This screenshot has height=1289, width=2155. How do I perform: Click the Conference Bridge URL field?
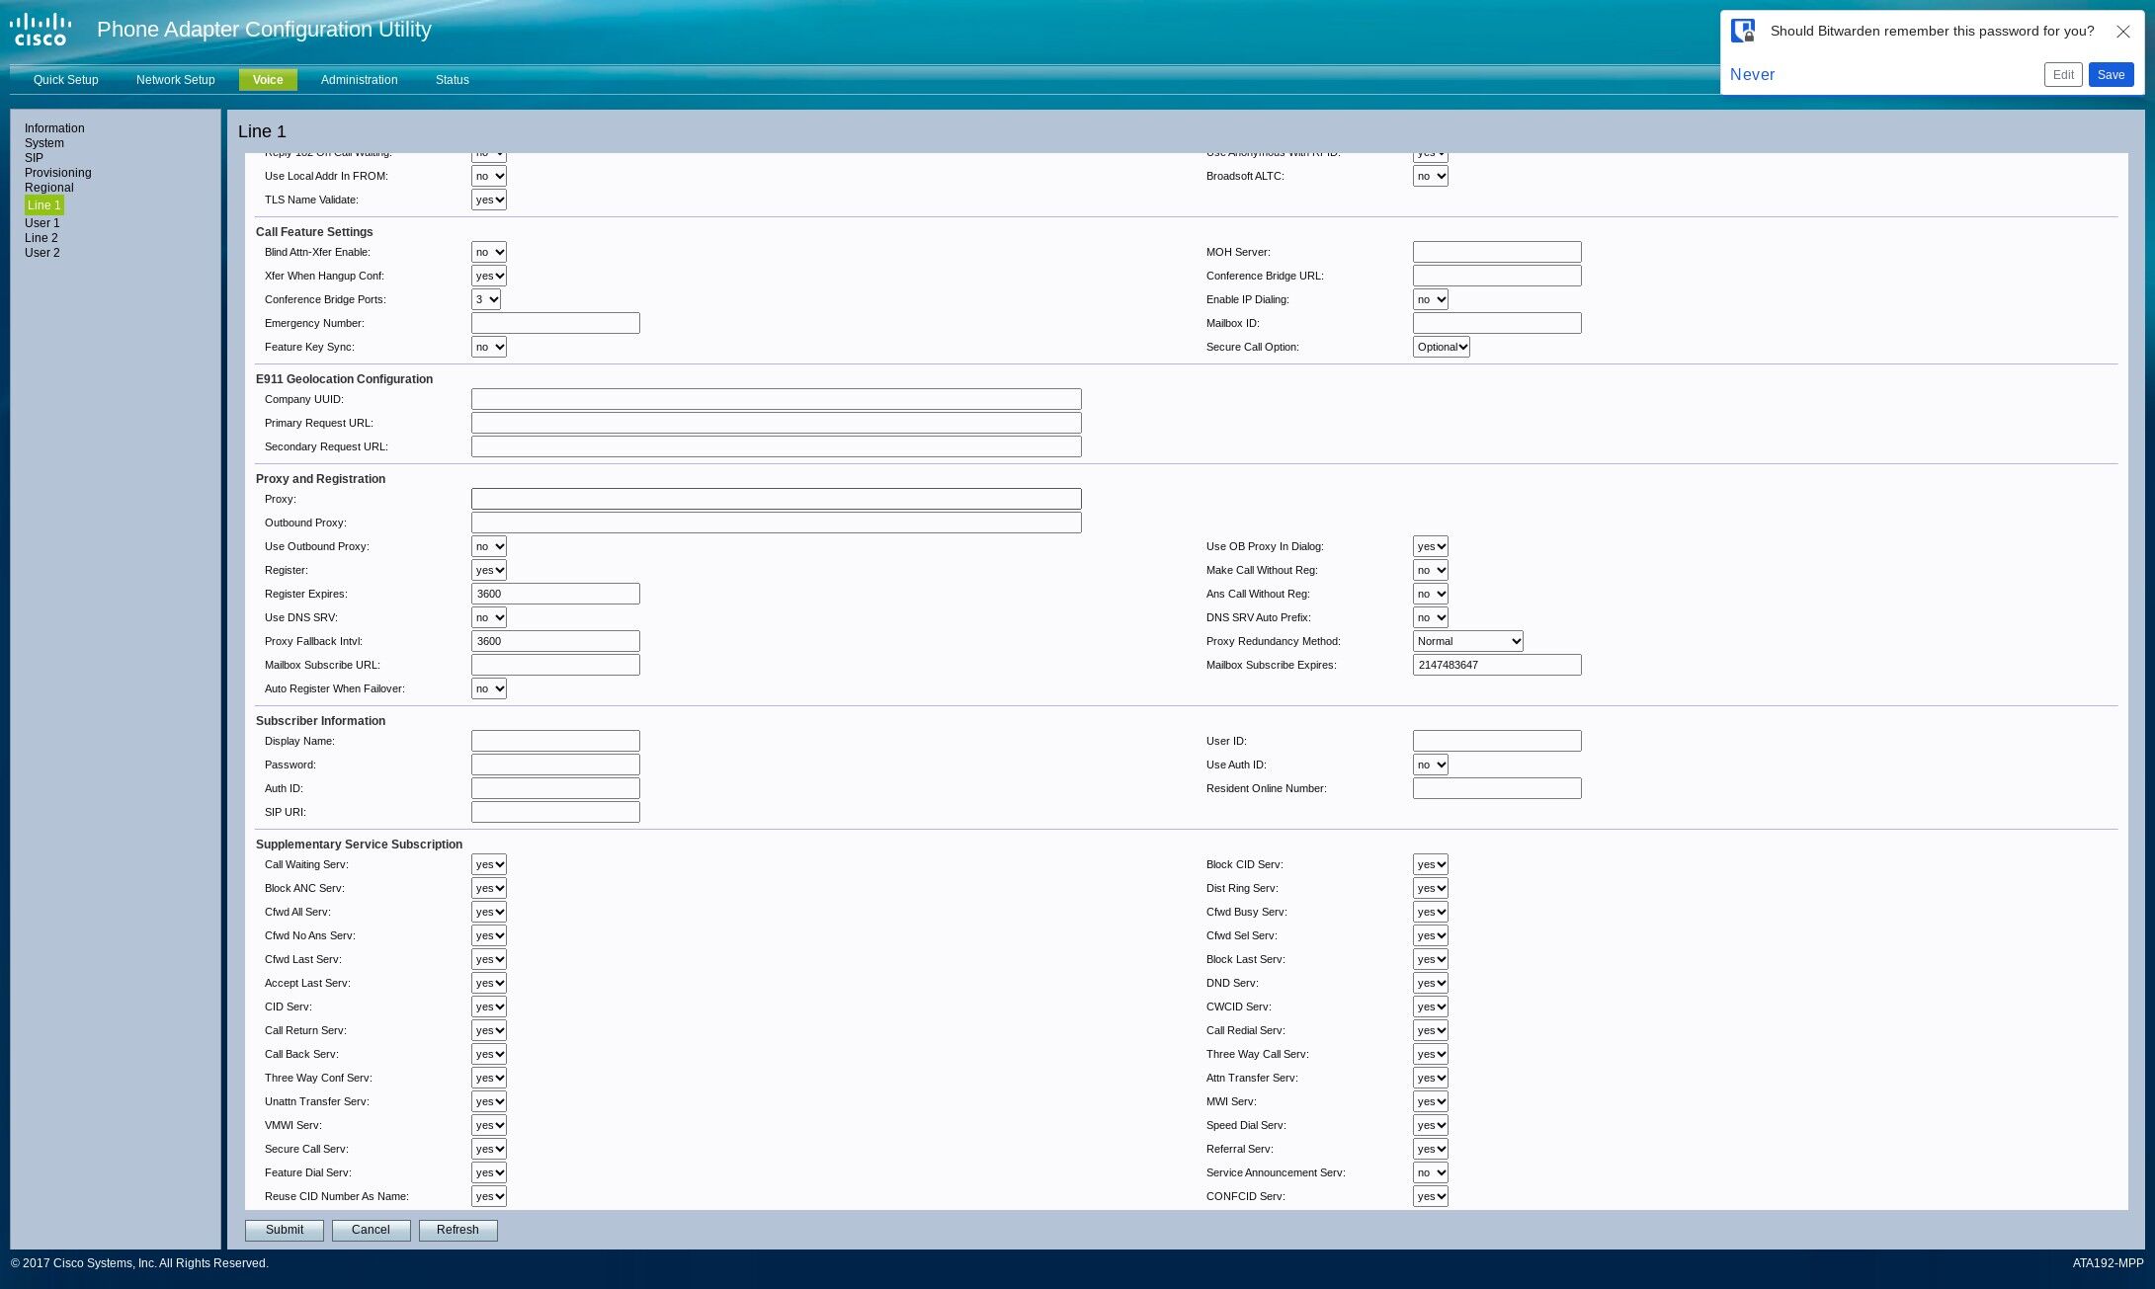point(1497,277)
